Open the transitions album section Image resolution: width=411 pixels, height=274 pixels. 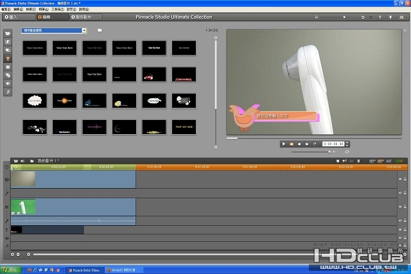[8, 42]
